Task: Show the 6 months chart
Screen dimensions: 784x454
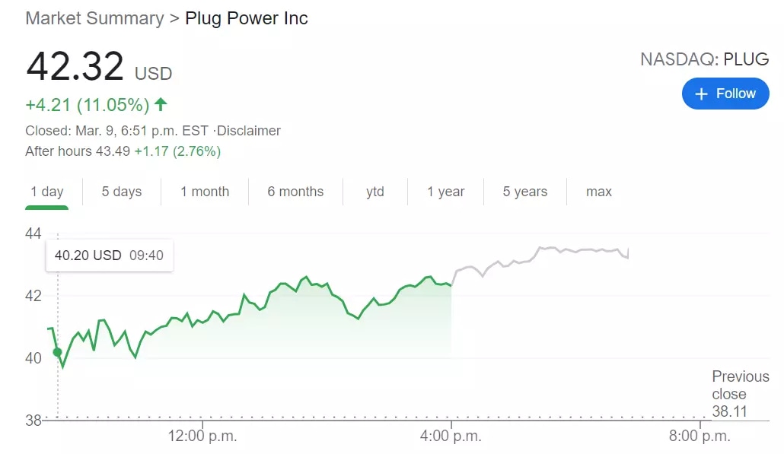Action: (x=295, y=192)
